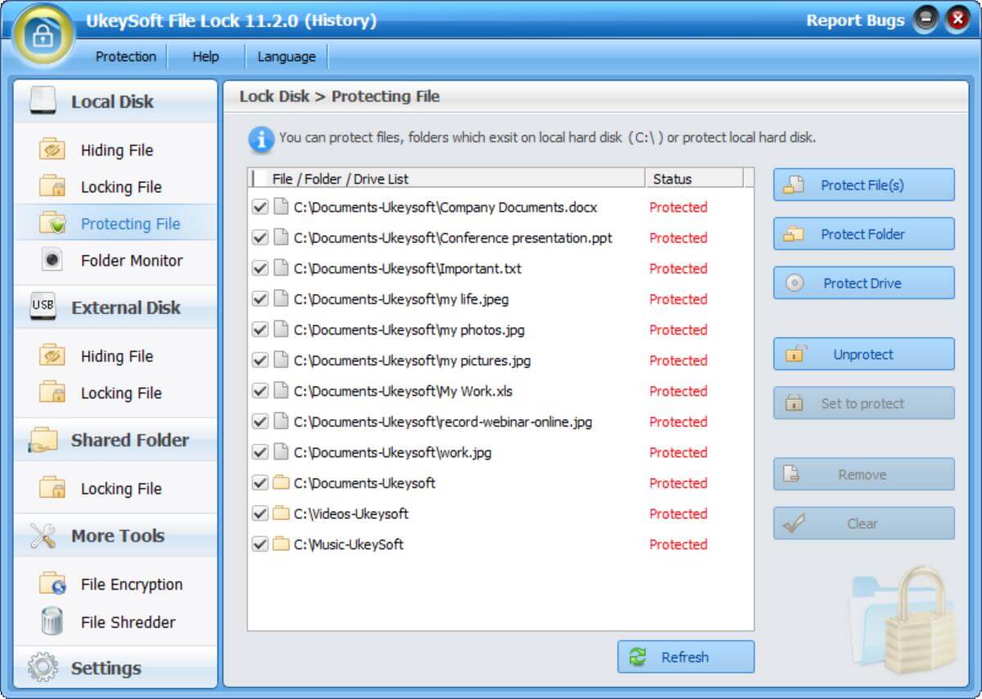The height and width of the screenshot is (699, 982).
Task: Click the Local Disk drive icon
Action: (43, 101)
